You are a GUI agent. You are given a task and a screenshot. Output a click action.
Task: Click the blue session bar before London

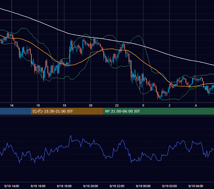pyautogui.click(x=15, y=111)
